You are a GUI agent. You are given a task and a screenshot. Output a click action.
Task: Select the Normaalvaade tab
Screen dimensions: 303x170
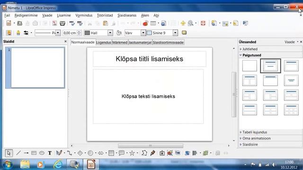(83, 42)
